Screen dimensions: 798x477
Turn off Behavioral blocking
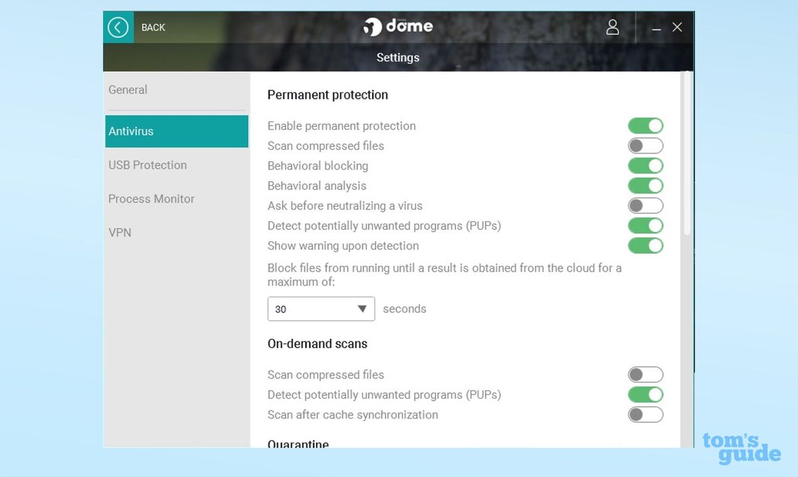646,165
